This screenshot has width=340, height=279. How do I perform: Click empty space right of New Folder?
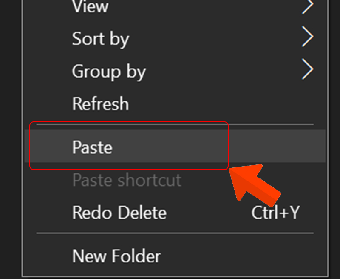(238, 256)
